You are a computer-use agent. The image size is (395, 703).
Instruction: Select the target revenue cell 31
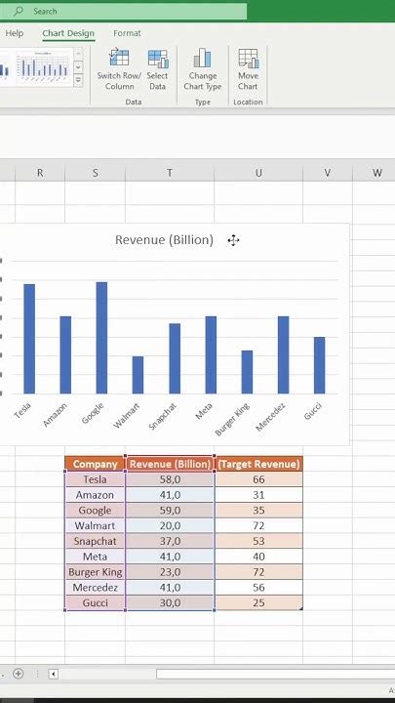[258, 495]
